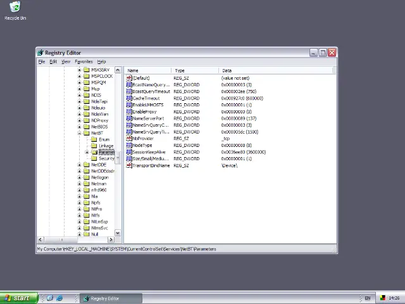Click the Start button
Screen dimensions: 405x304
tap(19, 298)
